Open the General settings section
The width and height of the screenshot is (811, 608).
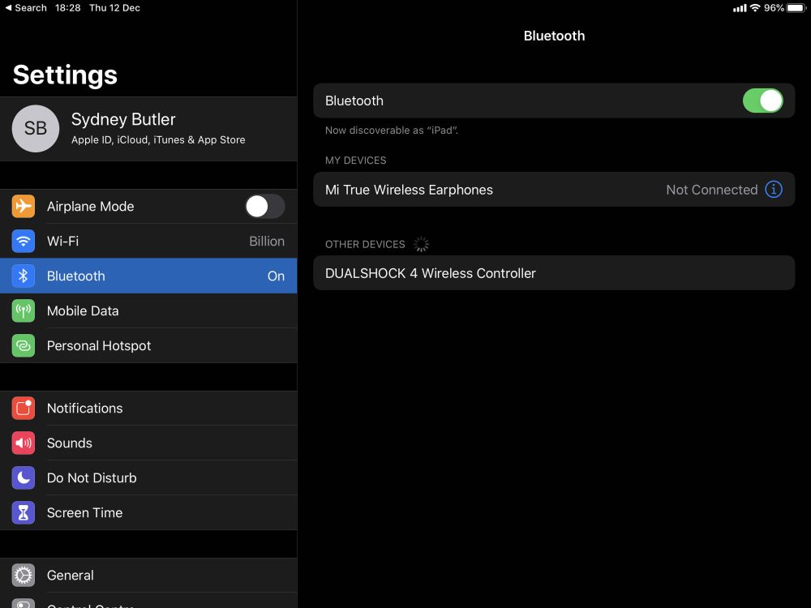(154, 576)
